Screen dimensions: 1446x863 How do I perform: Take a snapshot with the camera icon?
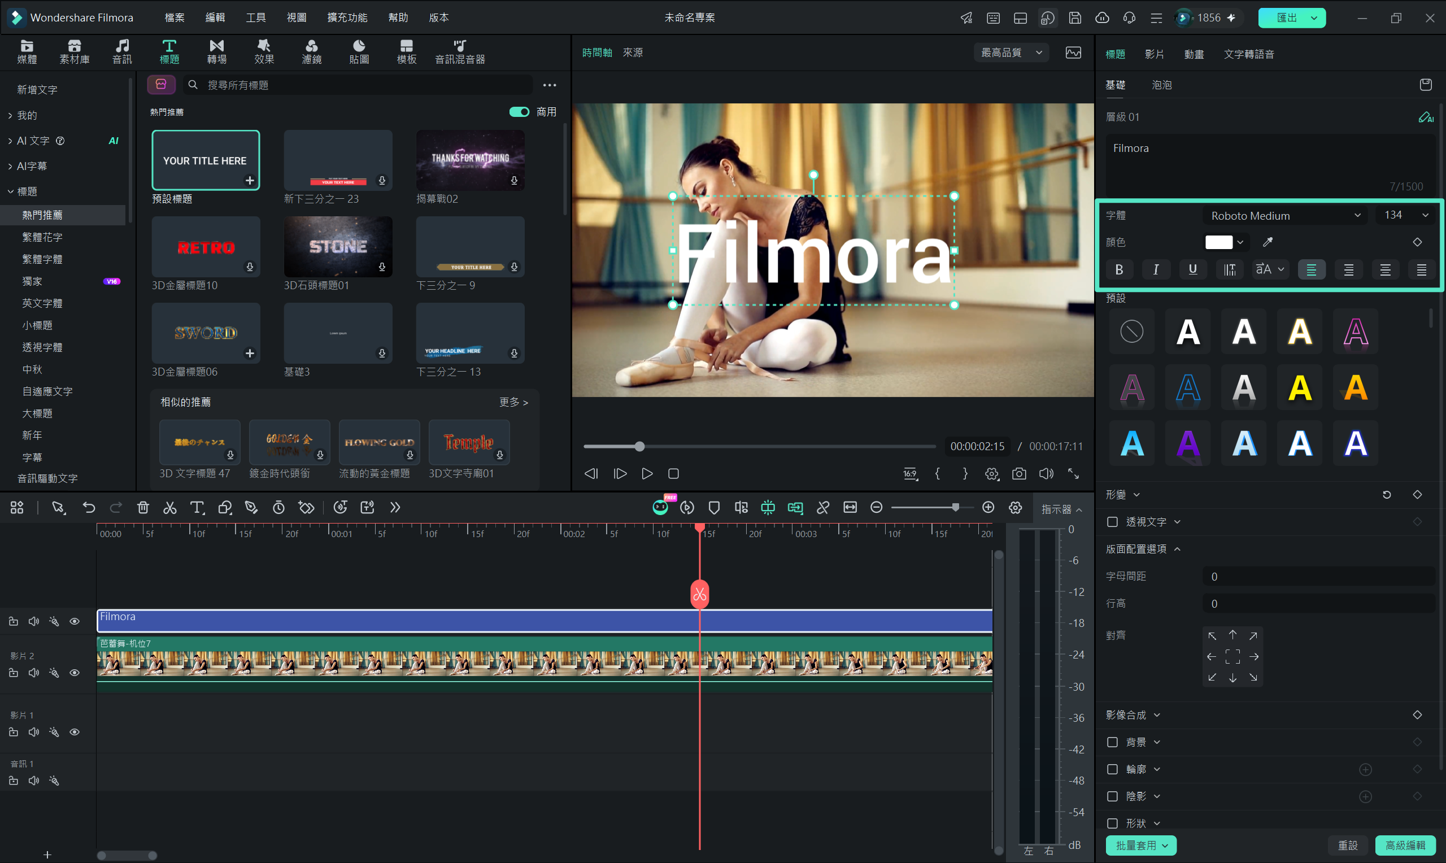click(x=1019, y=474)
